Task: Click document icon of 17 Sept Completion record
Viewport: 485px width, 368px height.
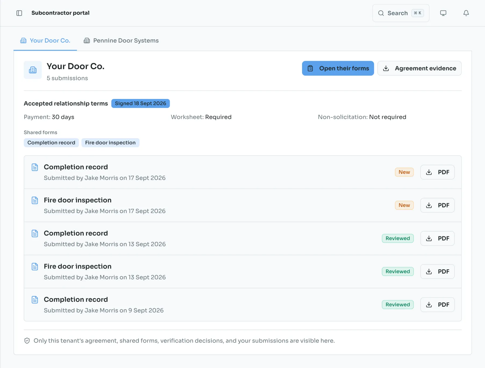Action: point(35,167)
